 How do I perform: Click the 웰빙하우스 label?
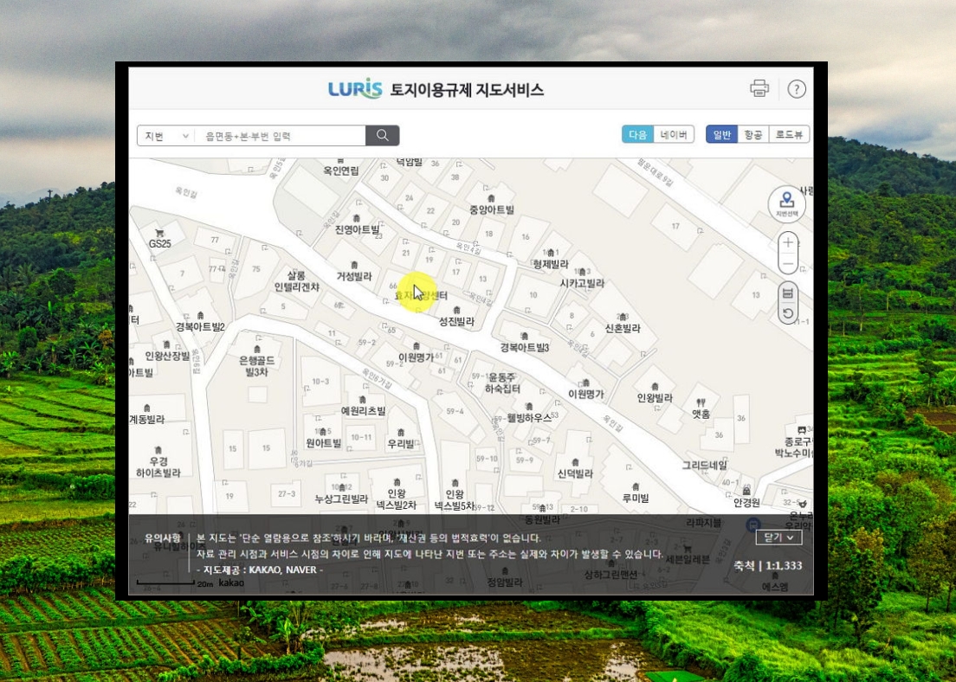click(529, 417)
